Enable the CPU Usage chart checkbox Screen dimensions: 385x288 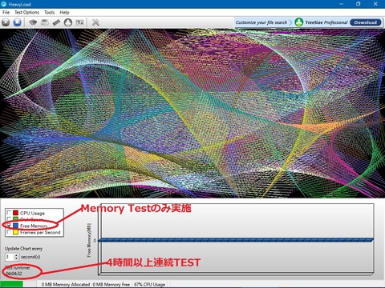pyautogui.click(x=9, y=213)
